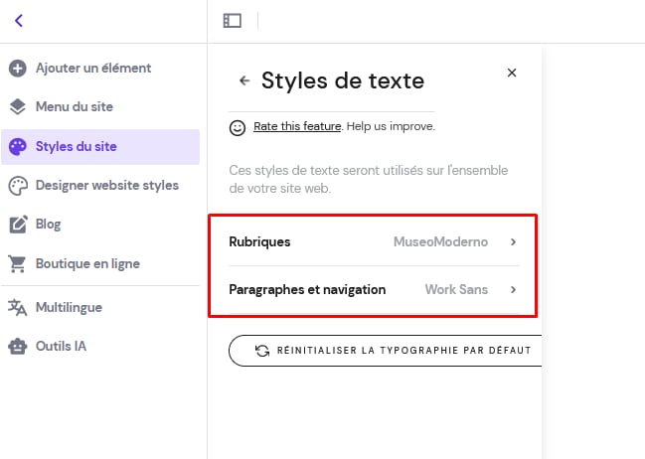This screenshot has height=459, width=645.
Task: Follow the Rate this feature link
Action: click(297, 127)
